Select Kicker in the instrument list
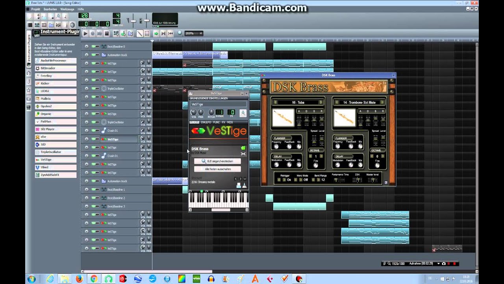 55,84
